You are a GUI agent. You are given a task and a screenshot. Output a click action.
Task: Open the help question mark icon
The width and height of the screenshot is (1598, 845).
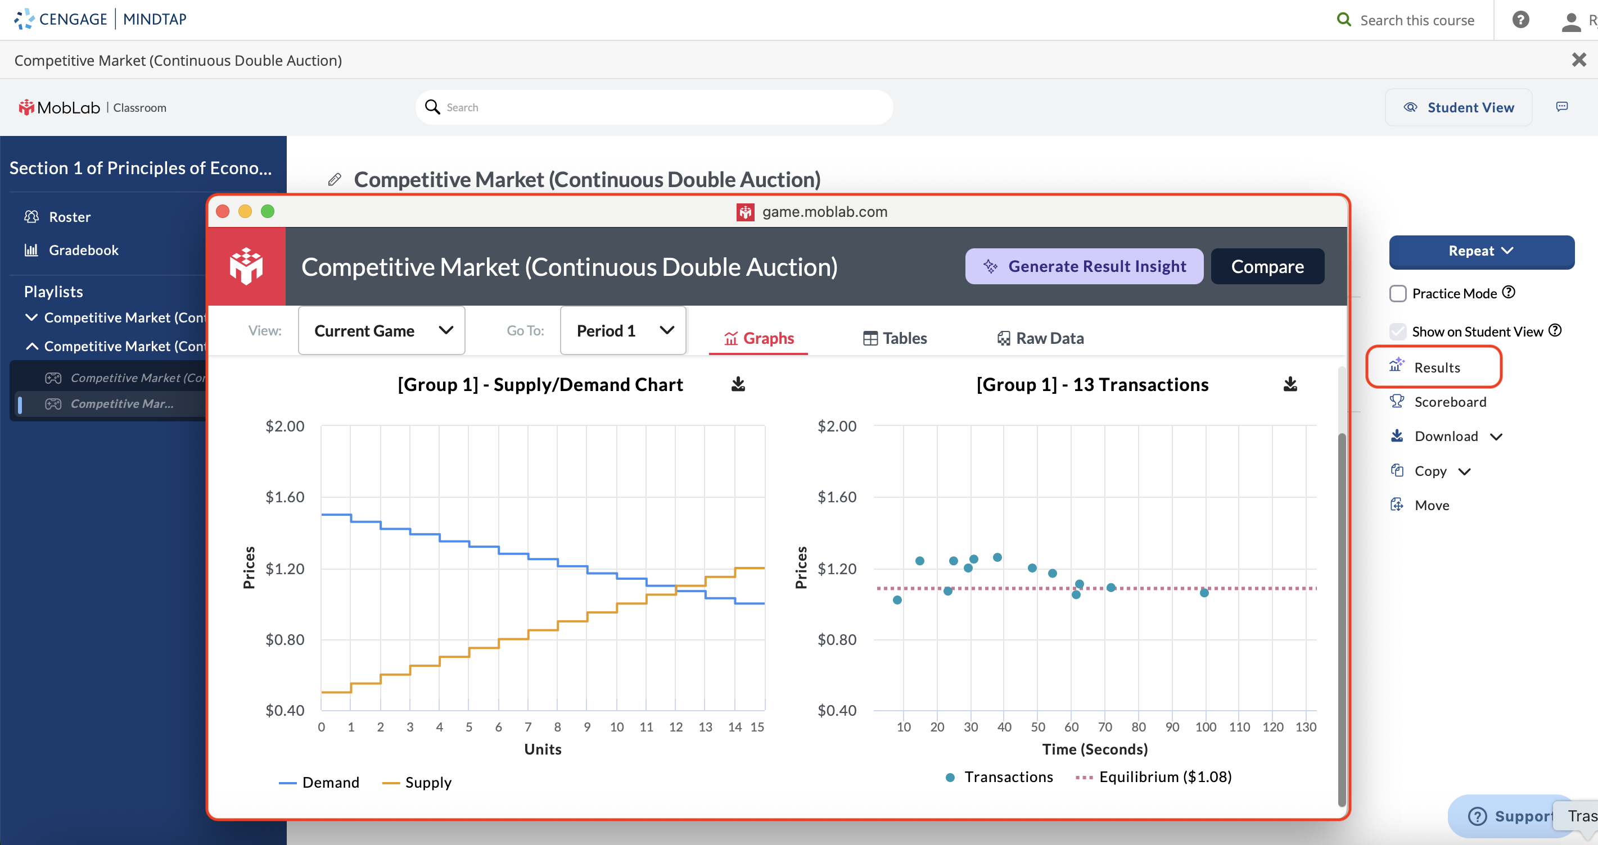1520,20
